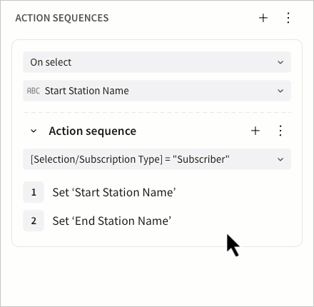Click the ACTION SEQUENCES panel title
Viewport: 314px width, 307px height.
[x=62, y=18]
